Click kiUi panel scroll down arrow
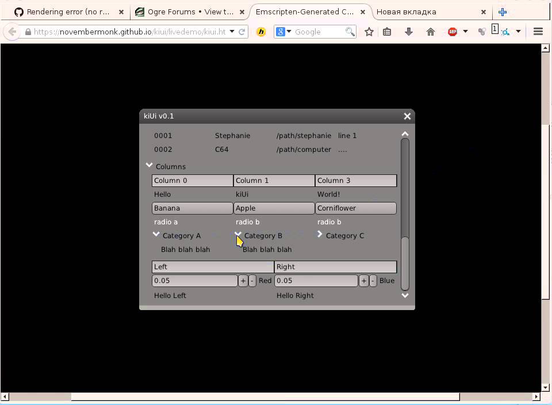 (x=405, y=296)
